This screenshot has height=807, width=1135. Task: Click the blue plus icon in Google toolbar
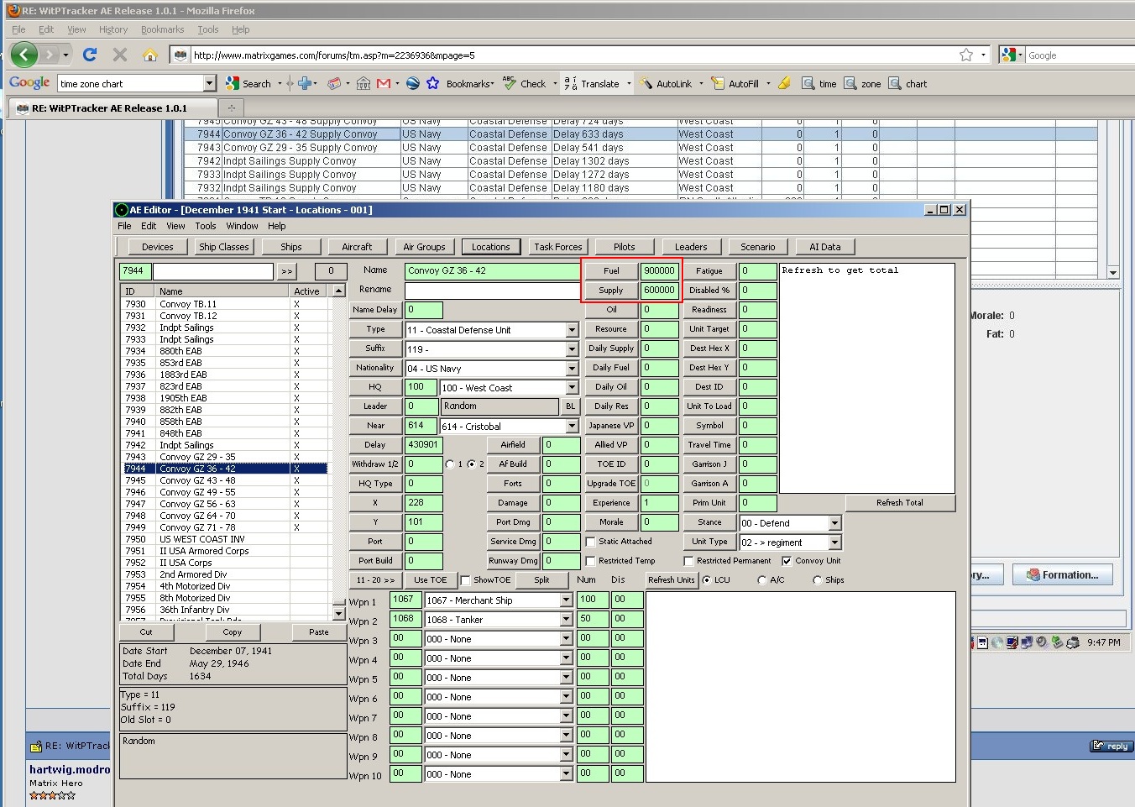point(306,84)
